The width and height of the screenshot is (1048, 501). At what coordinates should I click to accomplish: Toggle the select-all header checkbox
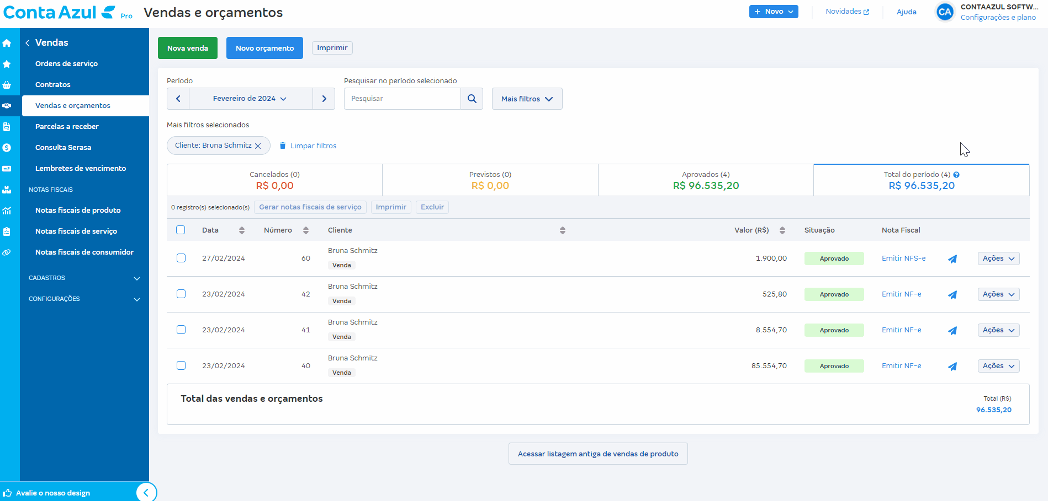181,230
